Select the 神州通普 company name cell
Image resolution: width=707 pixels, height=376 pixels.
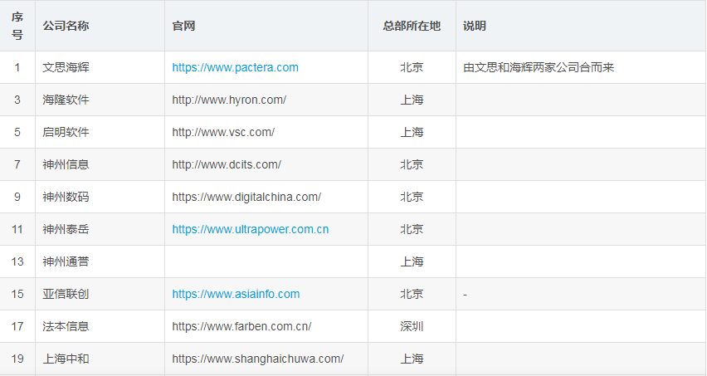pos(100,262)
